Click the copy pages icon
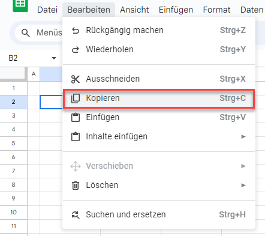The width and height of the screenshot is (265, 236). tap(76, 98)
